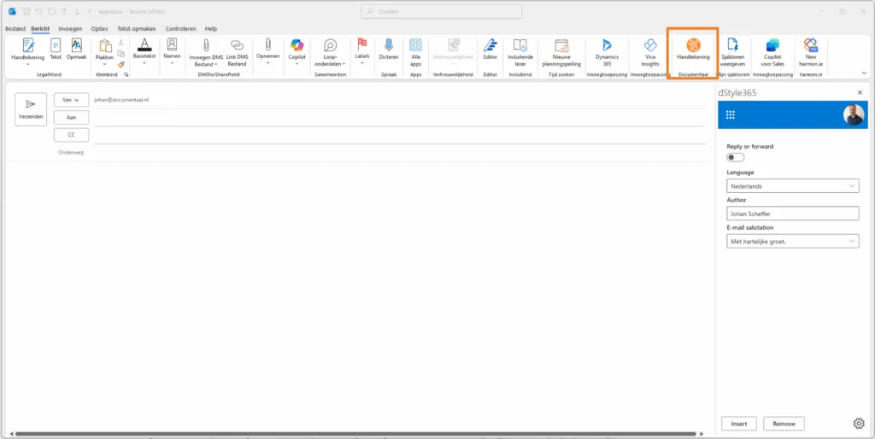Click the Cut scissors icon

click(121, 43)
